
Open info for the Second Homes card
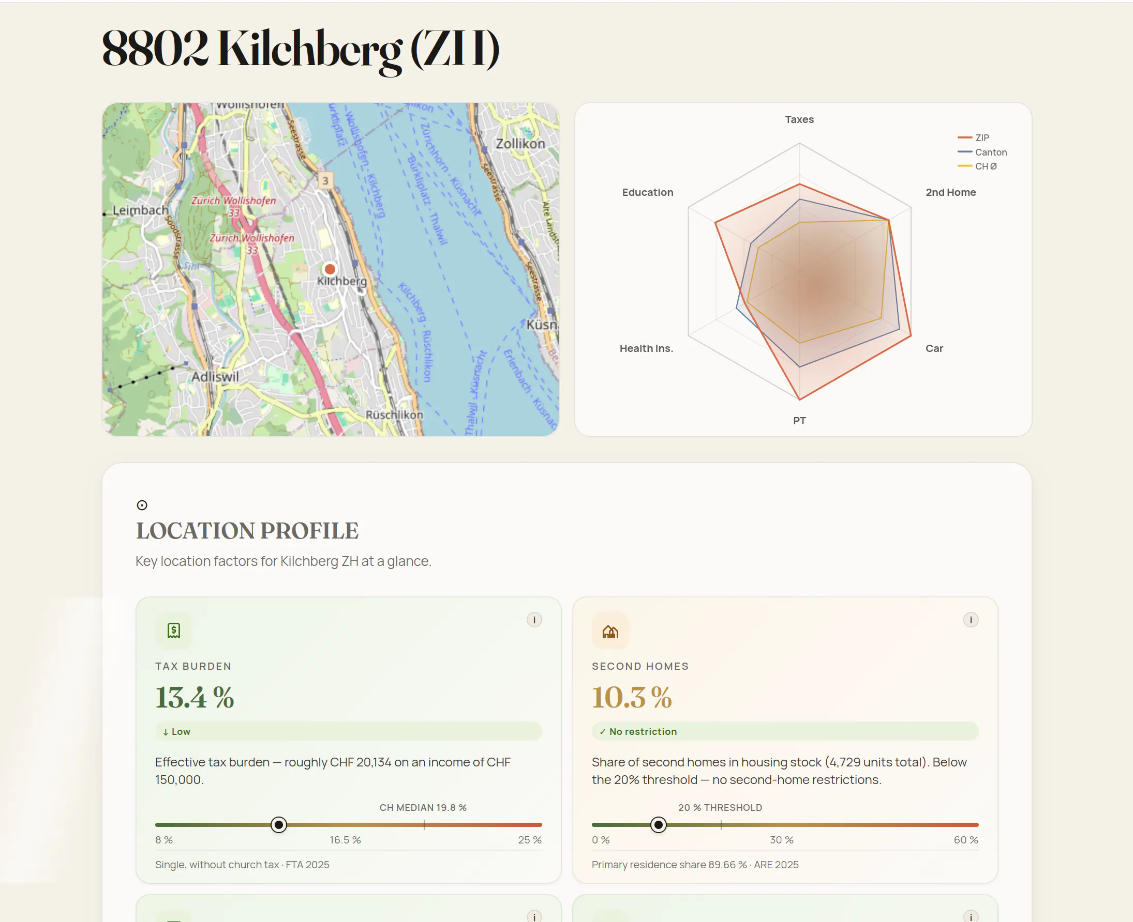point(971,620)
